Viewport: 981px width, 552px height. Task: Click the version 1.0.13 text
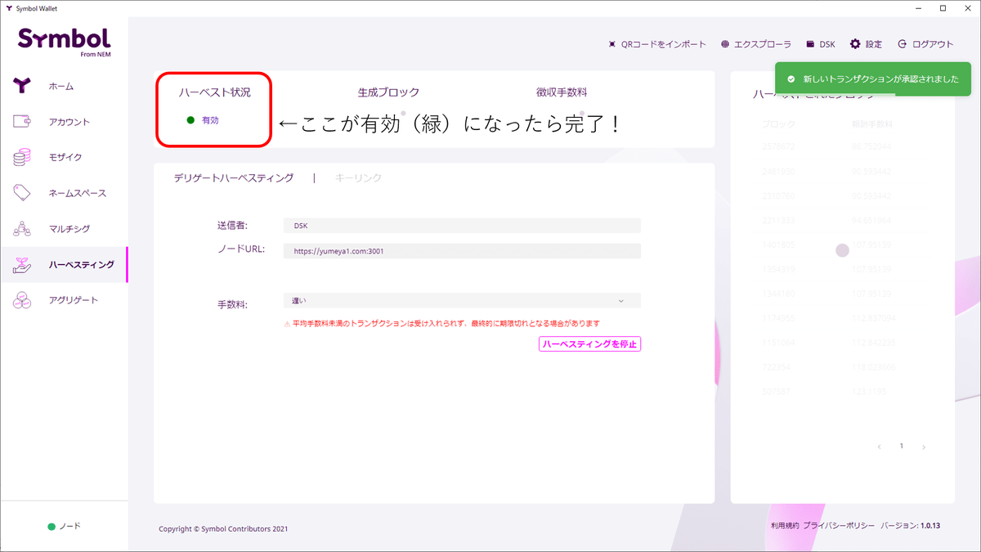pyautogui.click(x=910, y=527)
